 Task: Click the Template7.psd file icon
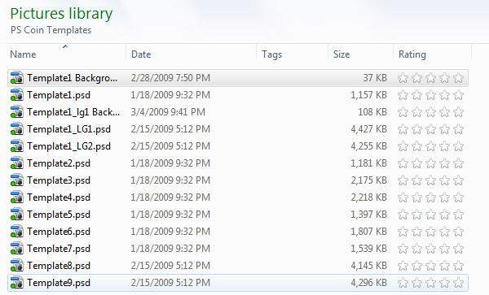[16, 249]
